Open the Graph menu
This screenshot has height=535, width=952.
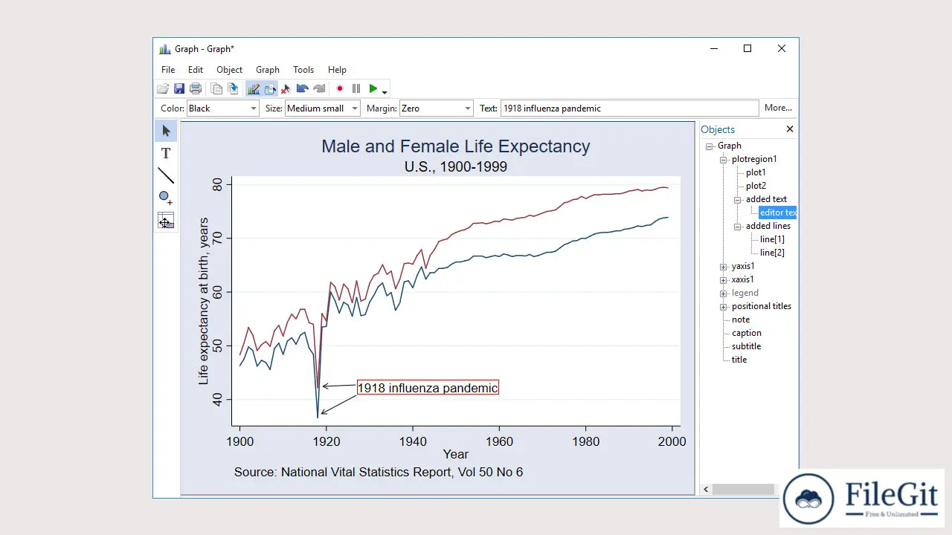268,70
